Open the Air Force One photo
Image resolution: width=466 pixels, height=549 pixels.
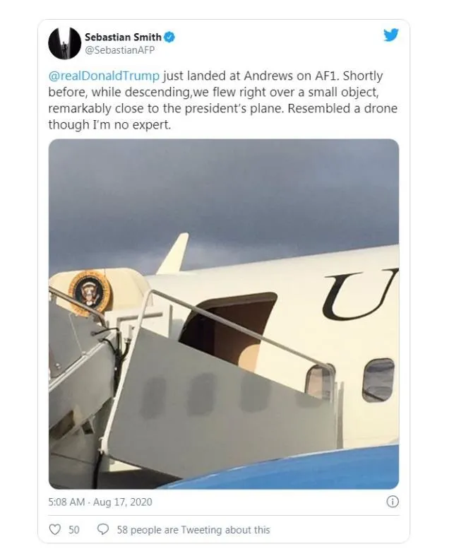(224, 313)
